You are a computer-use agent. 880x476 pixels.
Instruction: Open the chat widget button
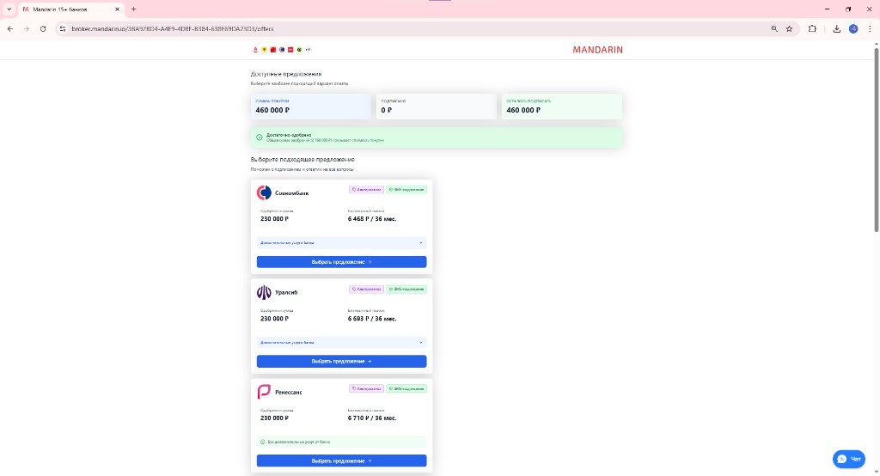pos(848,459)
